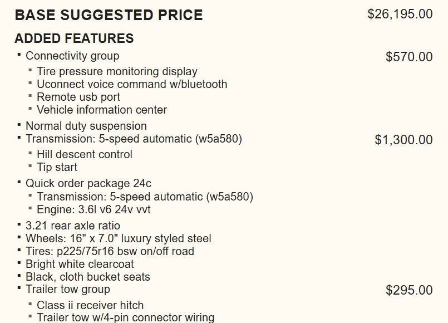This screenshot has width=448, height=323.
Task: Click Tire pressure monitoring display text
Action: tap(117, 71)
